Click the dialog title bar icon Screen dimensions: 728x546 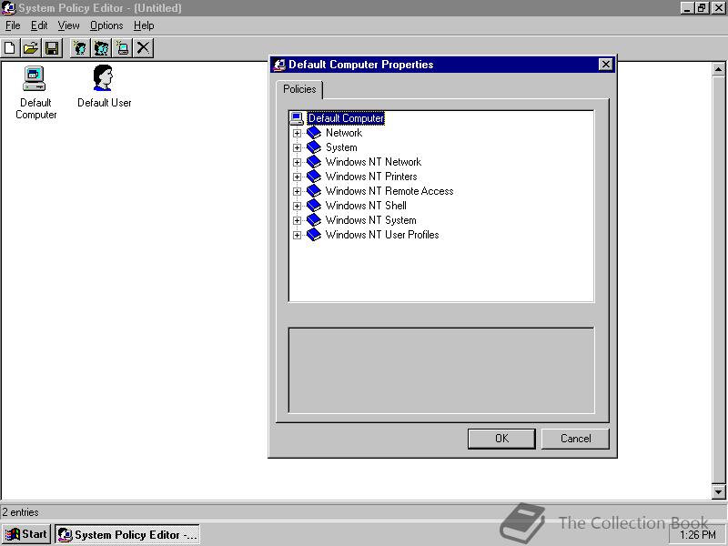point(279,65)
